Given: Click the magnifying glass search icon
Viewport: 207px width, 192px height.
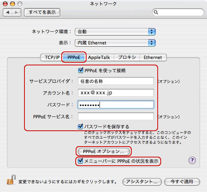Looking at the screenshot, I should 156,12.
